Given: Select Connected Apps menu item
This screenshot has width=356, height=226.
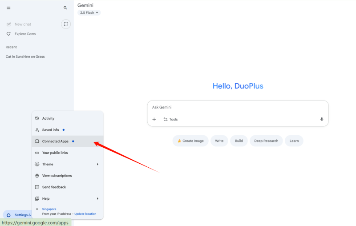Looking at the screenshot, I should [55, 141].
